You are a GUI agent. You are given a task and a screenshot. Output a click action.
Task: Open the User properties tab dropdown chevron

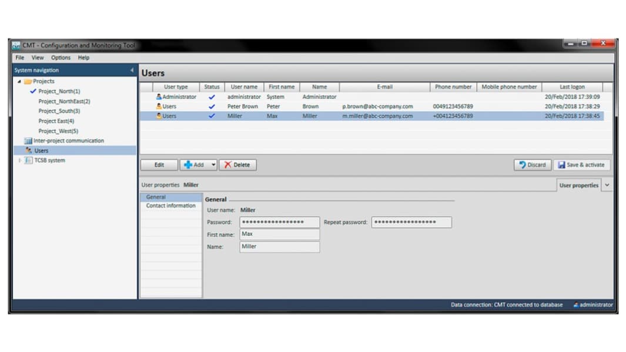pos(607,185)
